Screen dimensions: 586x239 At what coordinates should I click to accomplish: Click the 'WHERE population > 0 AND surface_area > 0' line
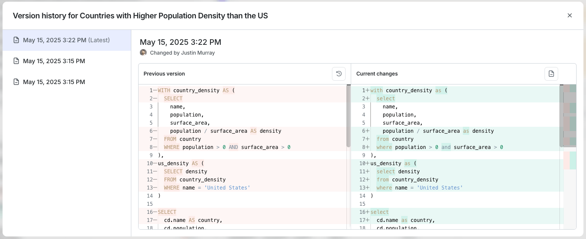[x=227, y=147]
